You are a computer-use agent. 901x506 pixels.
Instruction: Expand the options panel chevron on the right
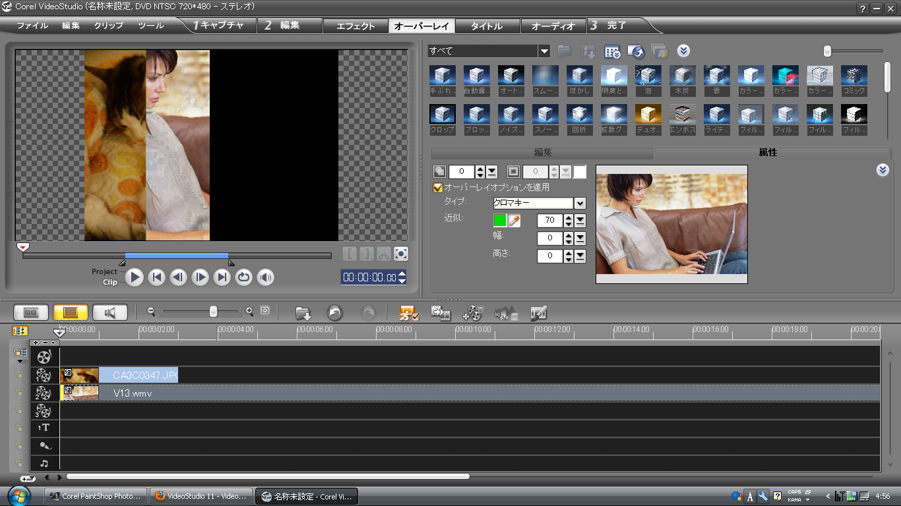pyautogui.click(x=883, y=170)
